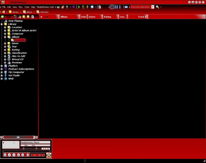Select Classification in the library tree
This screenshot has width=206, height=163.
19,53
